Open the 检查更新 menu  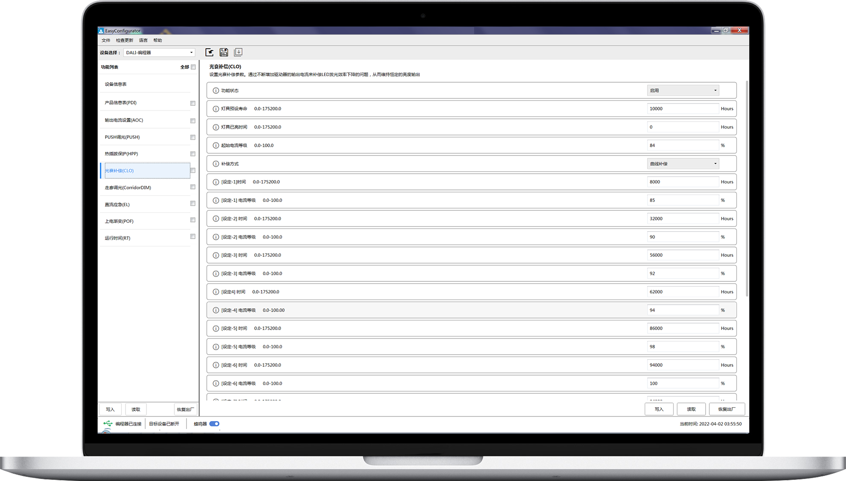tap(125, 40)
